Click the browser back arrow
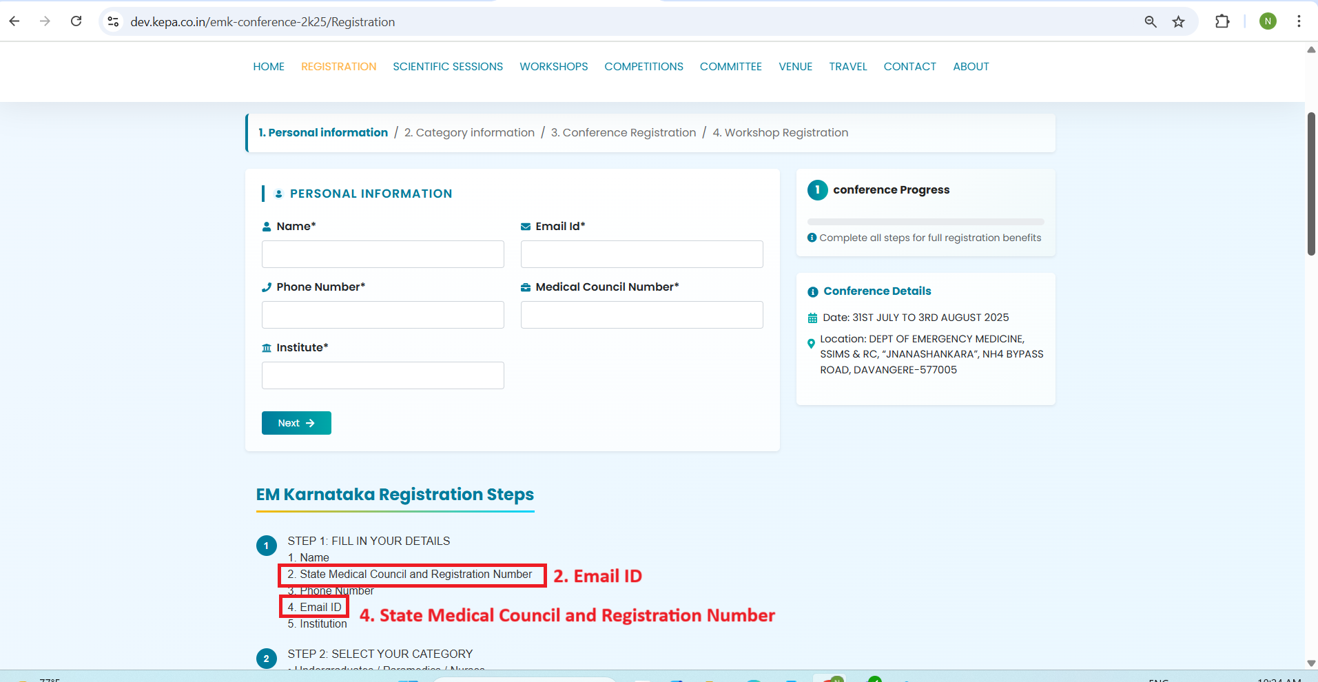Image resolution: width=1318 pixels, height=682 pixels. coord(14,21)
